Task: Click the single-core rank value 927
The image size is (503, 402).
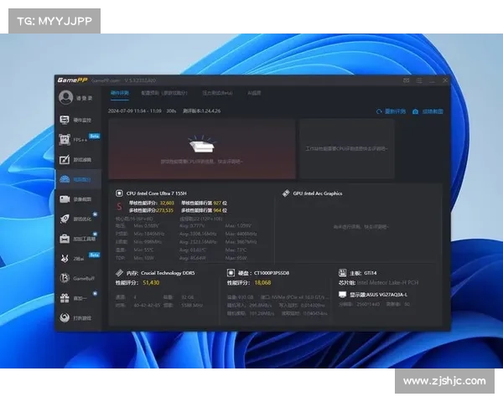Action: [x=217, y=203]
